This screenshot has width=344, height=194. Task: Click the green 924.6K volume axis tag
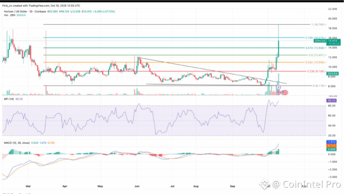point(333,74)
